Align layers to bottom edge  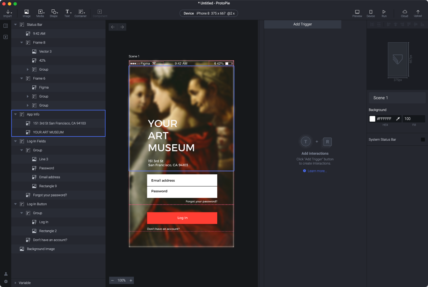(422, 24)
